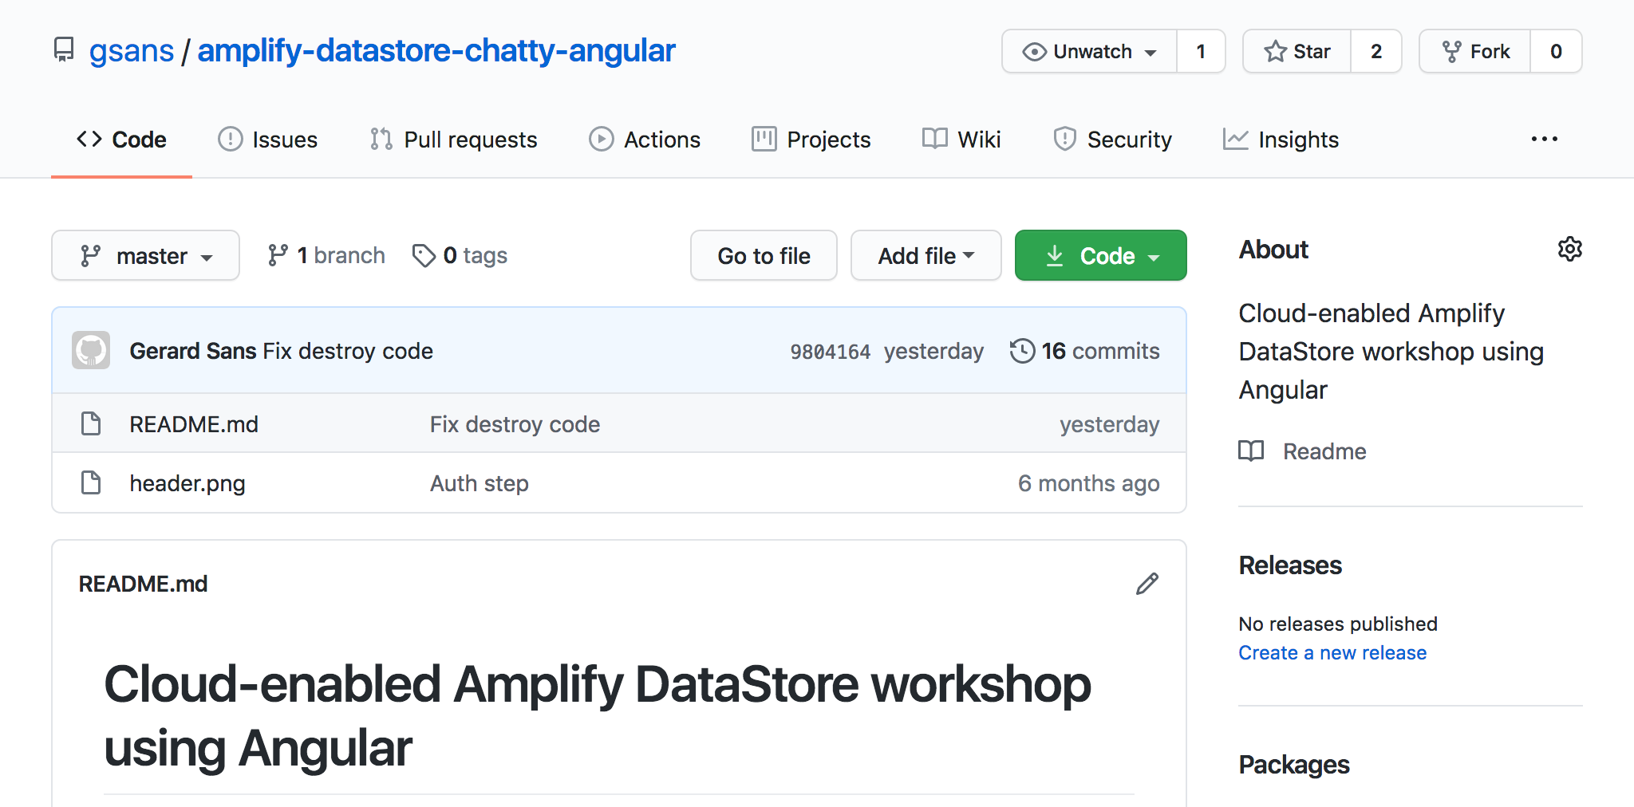1634x807 pixels.
Task: Open the header.png file
Action: click(x=187, y=483)
